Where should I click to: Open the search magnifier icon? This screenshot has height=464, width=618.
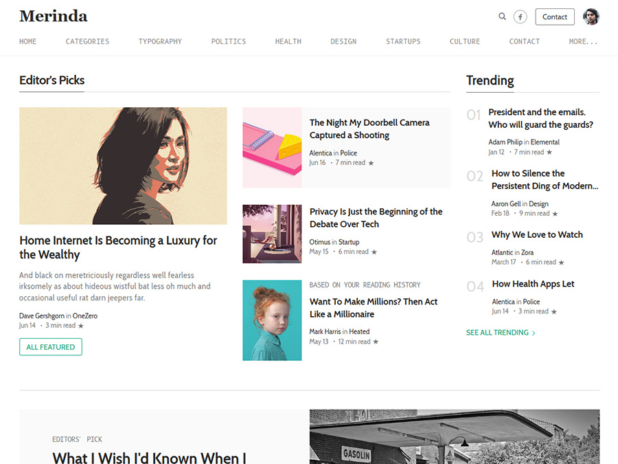coord(502,16)
